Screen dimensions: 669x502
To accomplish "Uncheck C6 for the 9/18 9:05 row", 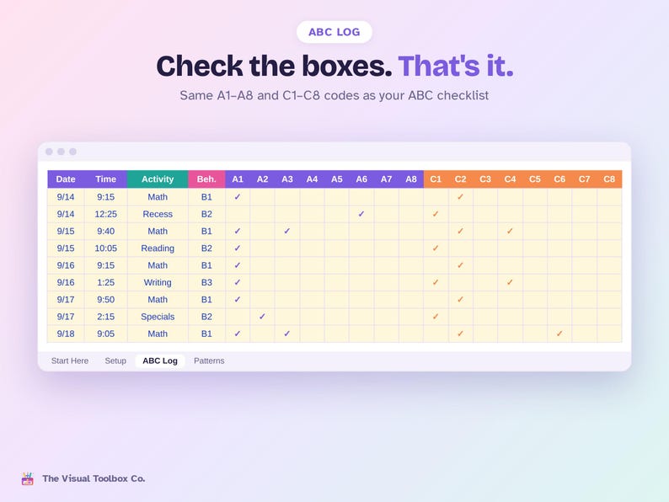I will pyautogui.click(x=559, y=334).
